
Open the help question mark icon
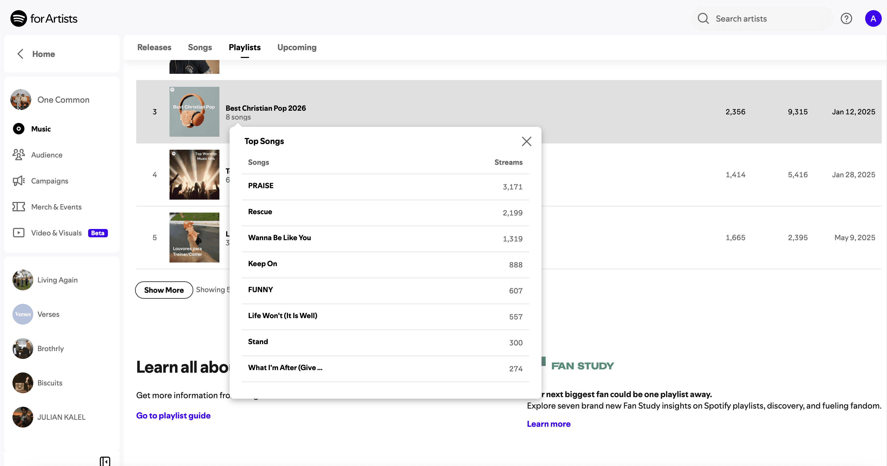coord(846,19)
